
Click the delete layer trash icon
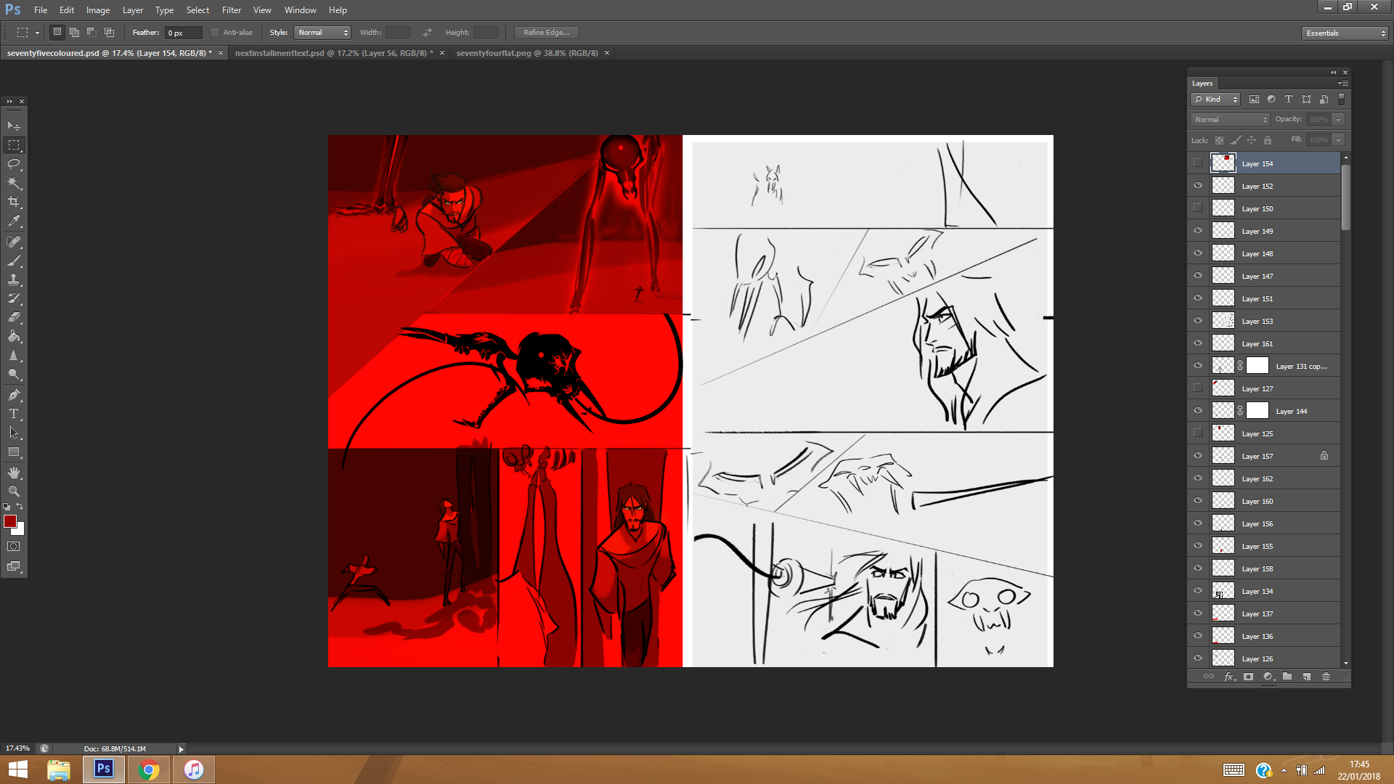(1326, 677)
